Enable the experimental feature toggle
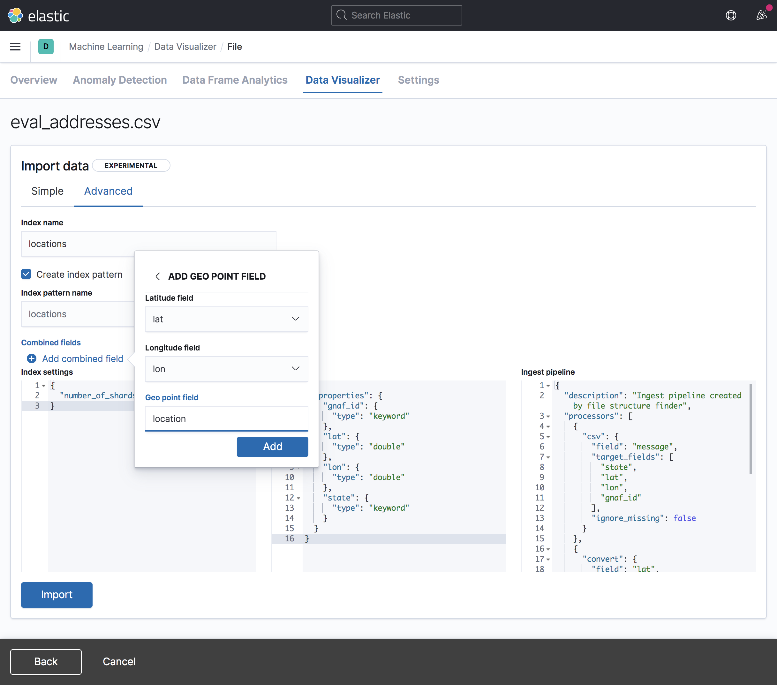 (x=131, y=165)
